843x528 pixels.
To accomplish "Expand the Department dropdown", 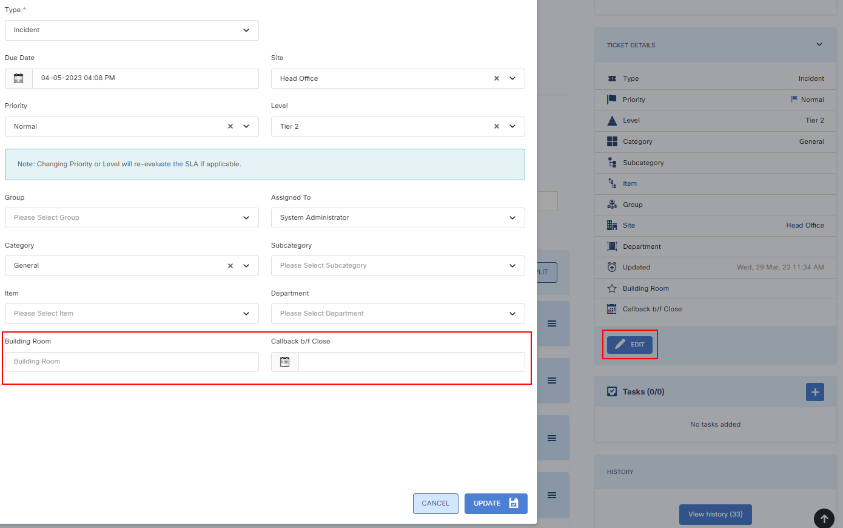I will 397,314.
